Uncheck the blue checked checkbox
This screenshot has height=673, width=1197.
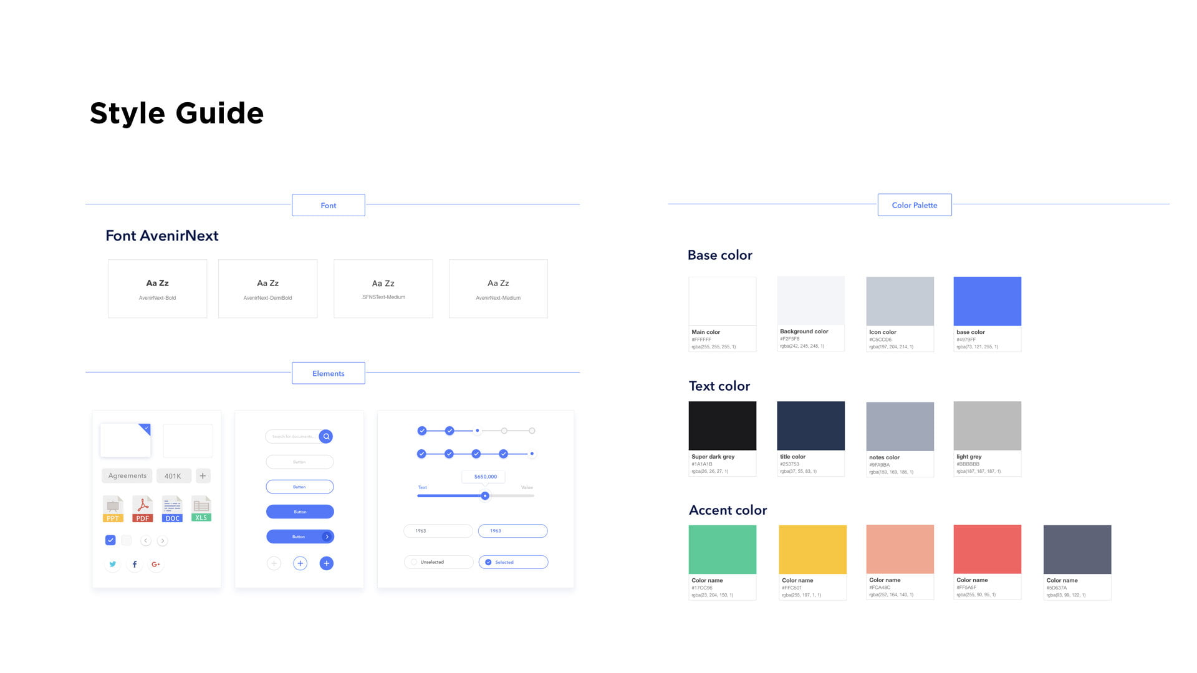point(110,540)
